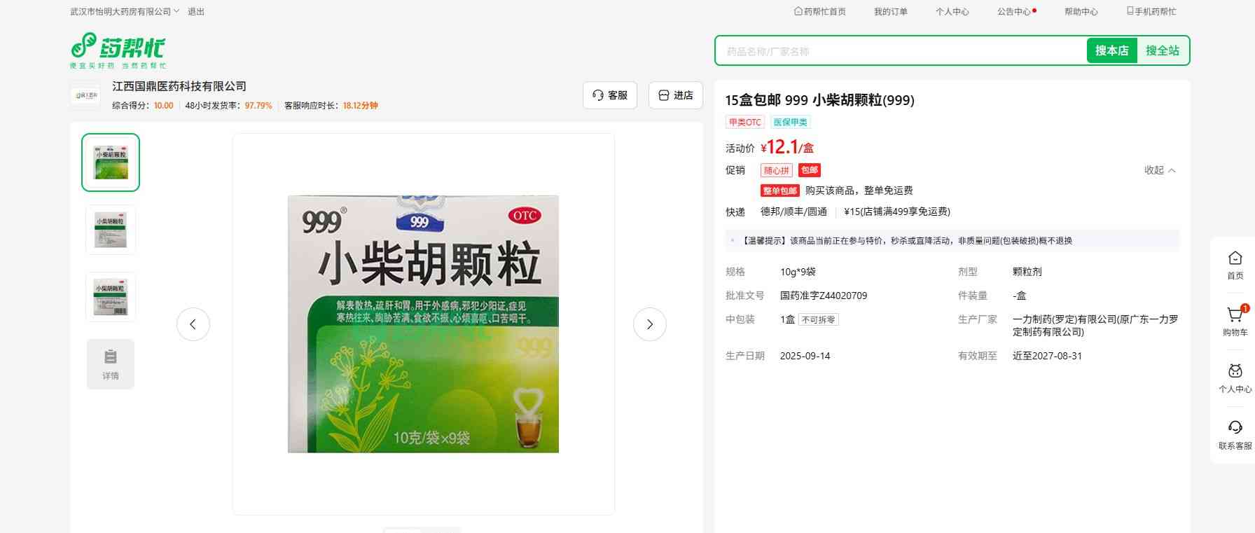Click the 客服 headset button
Image resolution: width=1255 pixels, height=533 pixels.
coord(609,95)
